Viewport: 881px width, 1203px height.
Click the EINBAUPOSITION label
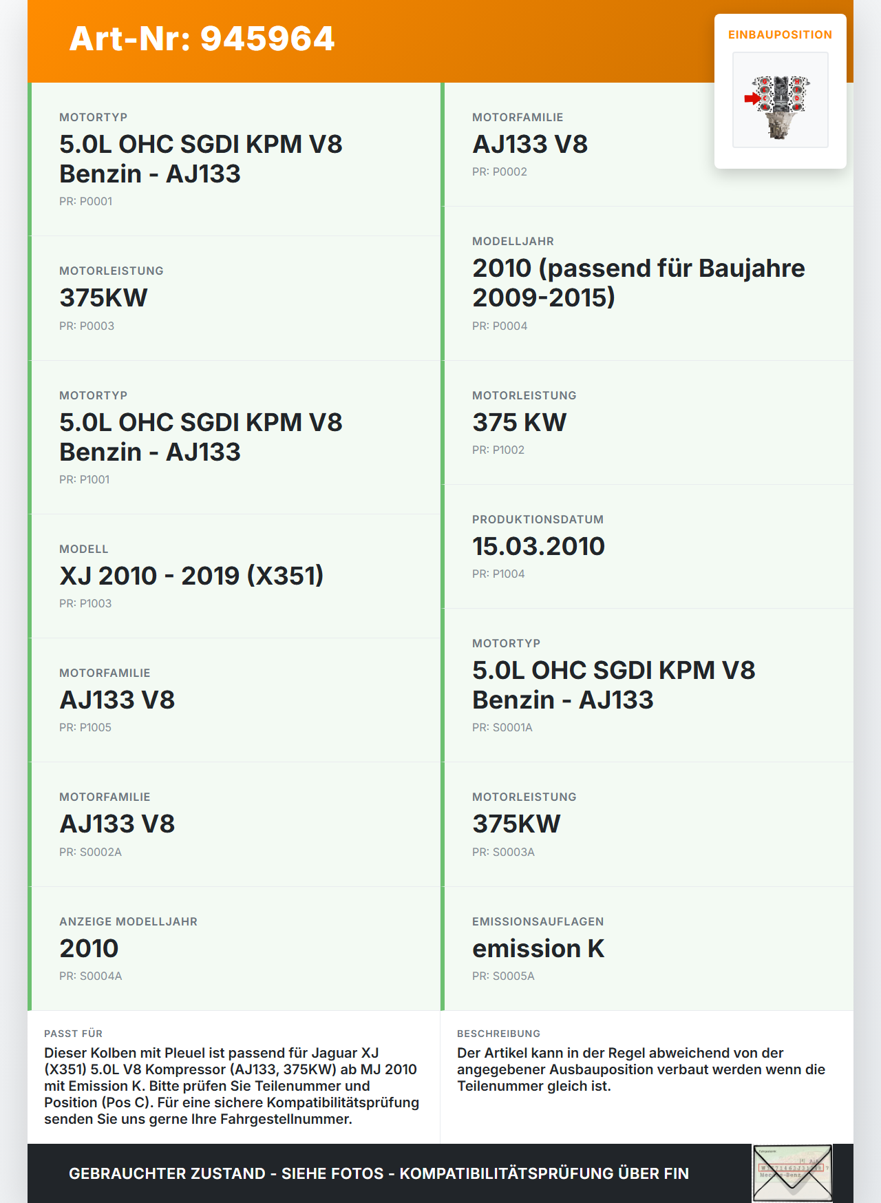(x=780, y=34)
